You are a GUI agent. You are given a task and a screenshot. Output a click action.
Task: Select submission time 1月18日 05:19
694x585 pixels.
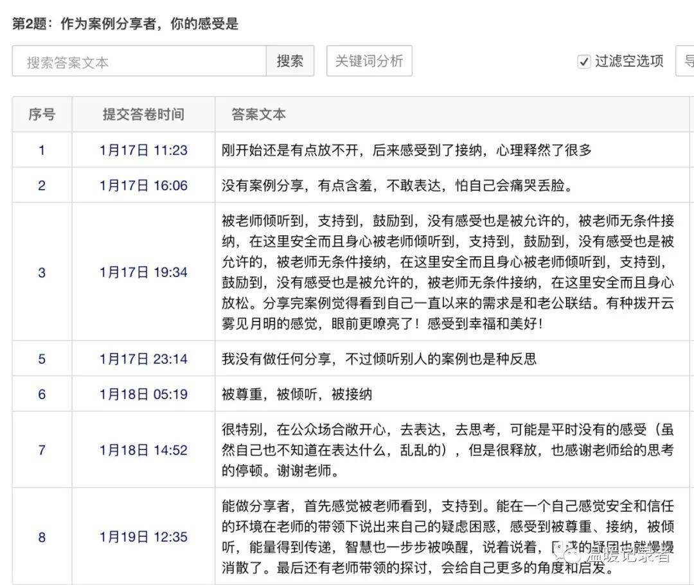[x=143, y=394]
